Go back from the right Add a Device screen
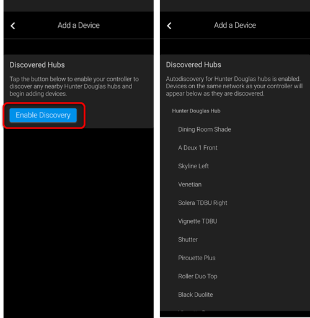The image size is (310, 318). [169, 26]
